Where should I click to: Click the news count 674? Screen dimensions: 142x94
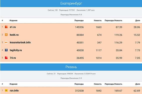pos(99,35)
